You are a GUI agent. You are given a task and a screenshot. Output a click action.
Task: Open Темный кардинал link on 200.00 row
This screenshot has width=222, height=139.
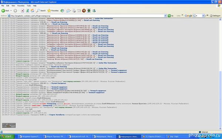59,87
